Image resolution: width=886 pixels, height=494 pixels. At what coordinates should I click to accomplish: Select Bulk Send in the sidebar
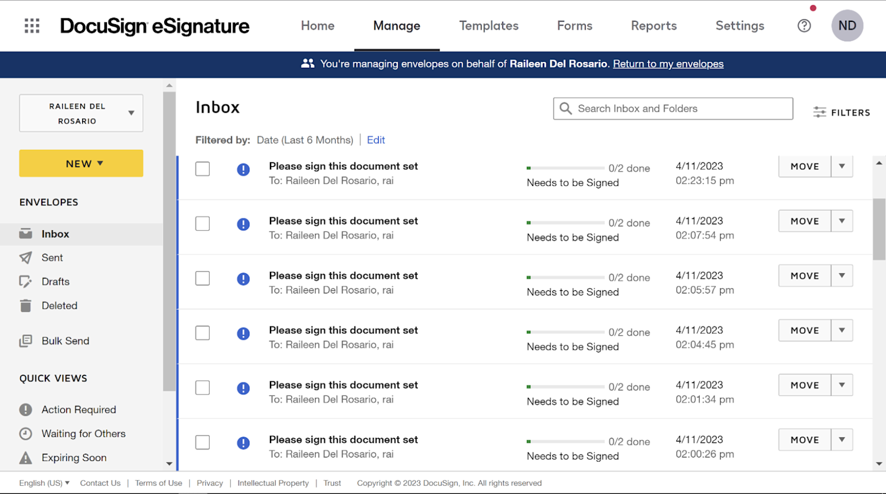click(x=65, y=341)
